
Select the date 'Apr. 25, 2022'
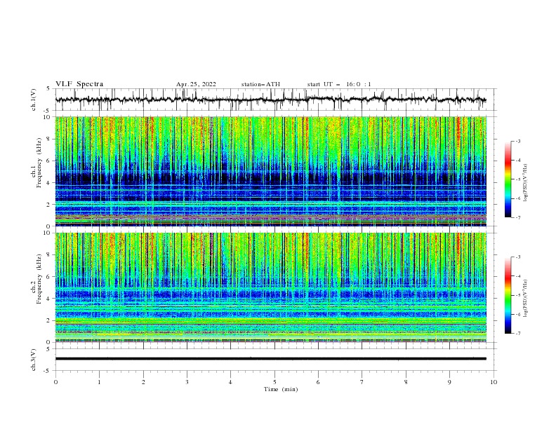tap(196, 84)
